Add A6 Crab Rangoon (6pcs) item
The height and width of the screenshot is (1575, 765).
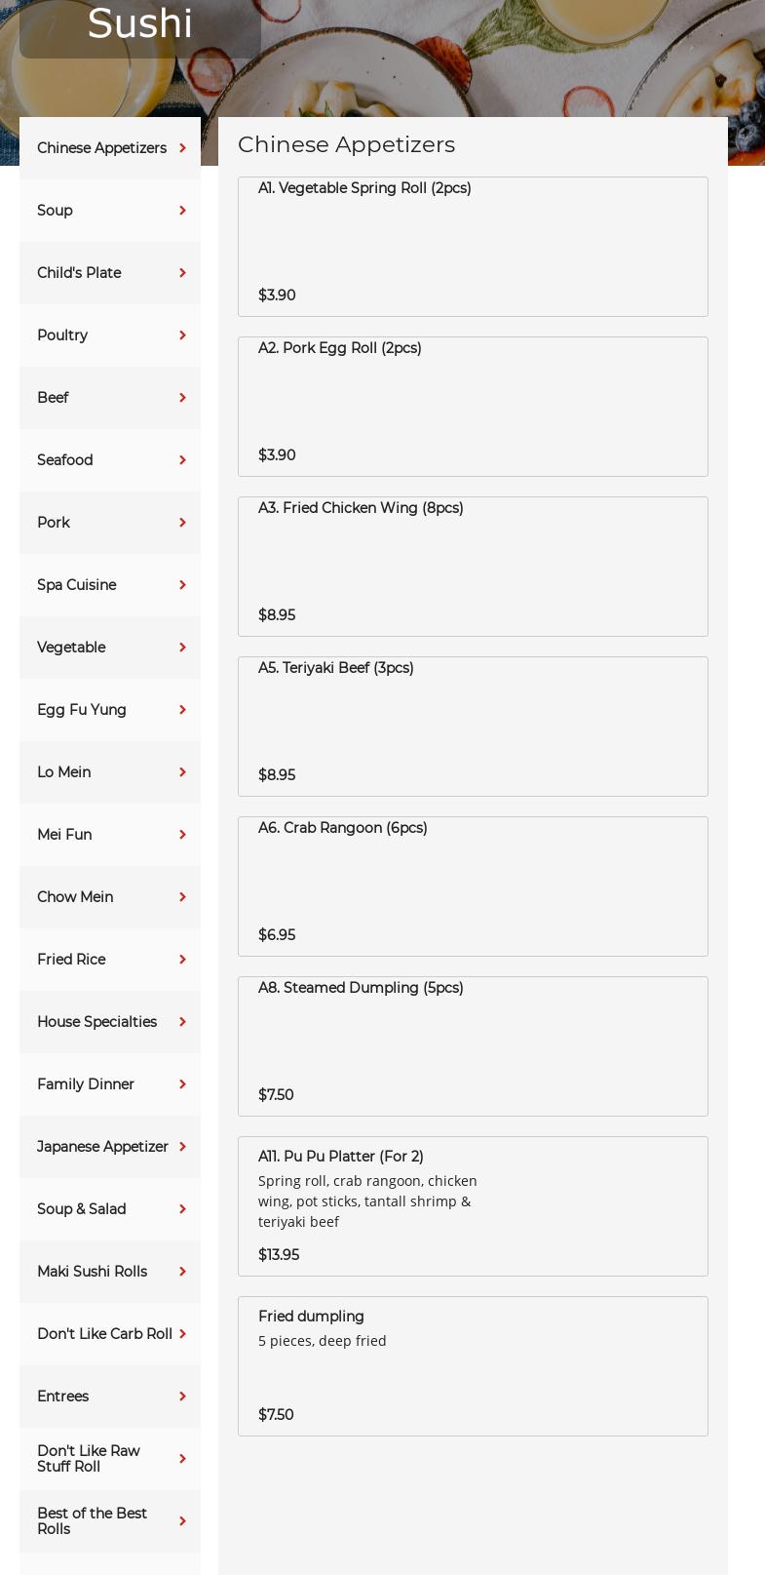[473, 886]
